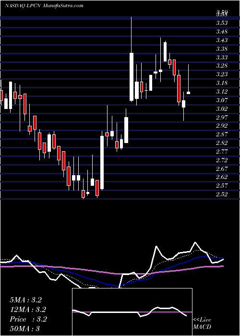Click the 3.18 price axis label
Viewport: 240px width, 336px height.
pyautogui.click(x=222, y=83)
